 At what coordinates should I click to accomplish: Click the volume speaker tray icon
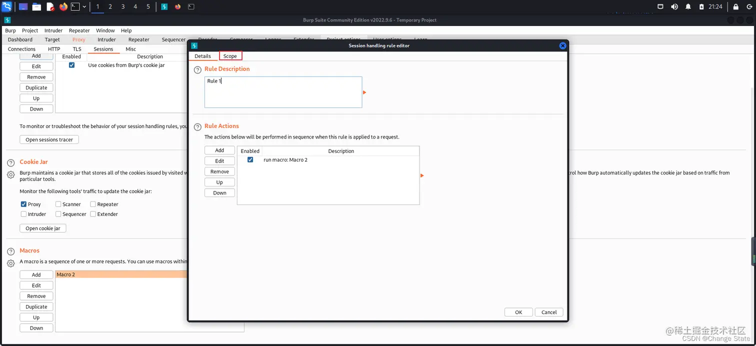tap(674, 7)
